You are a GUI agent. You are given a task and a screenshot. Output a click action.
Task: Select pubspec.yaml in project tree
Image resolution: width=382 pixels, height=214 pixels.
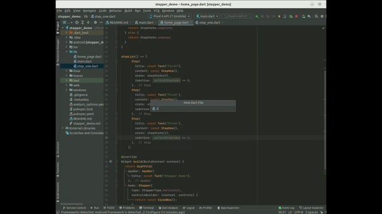(x=84, y=114)
